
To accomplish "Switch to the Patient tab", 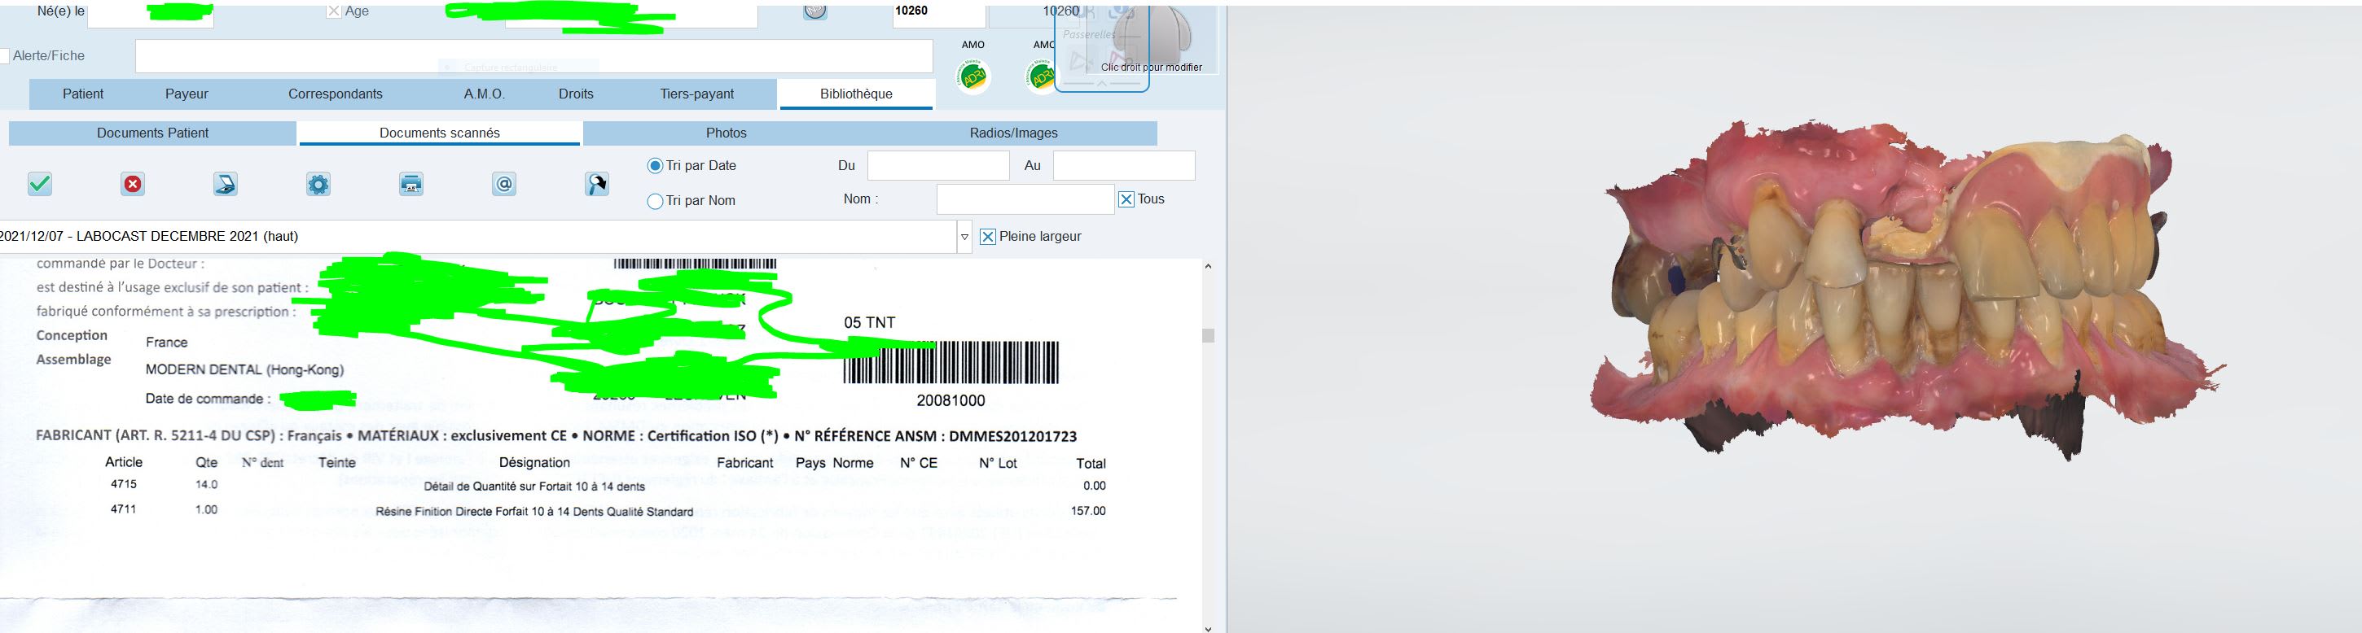I will coord(82,94).
